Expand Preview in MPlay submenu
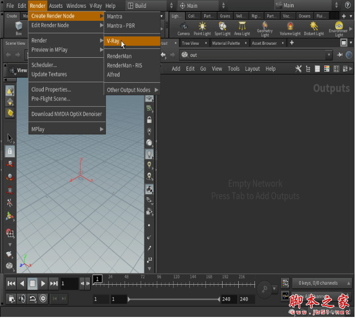The height and width of the screenshot is (318, 355). pos(66,50)
